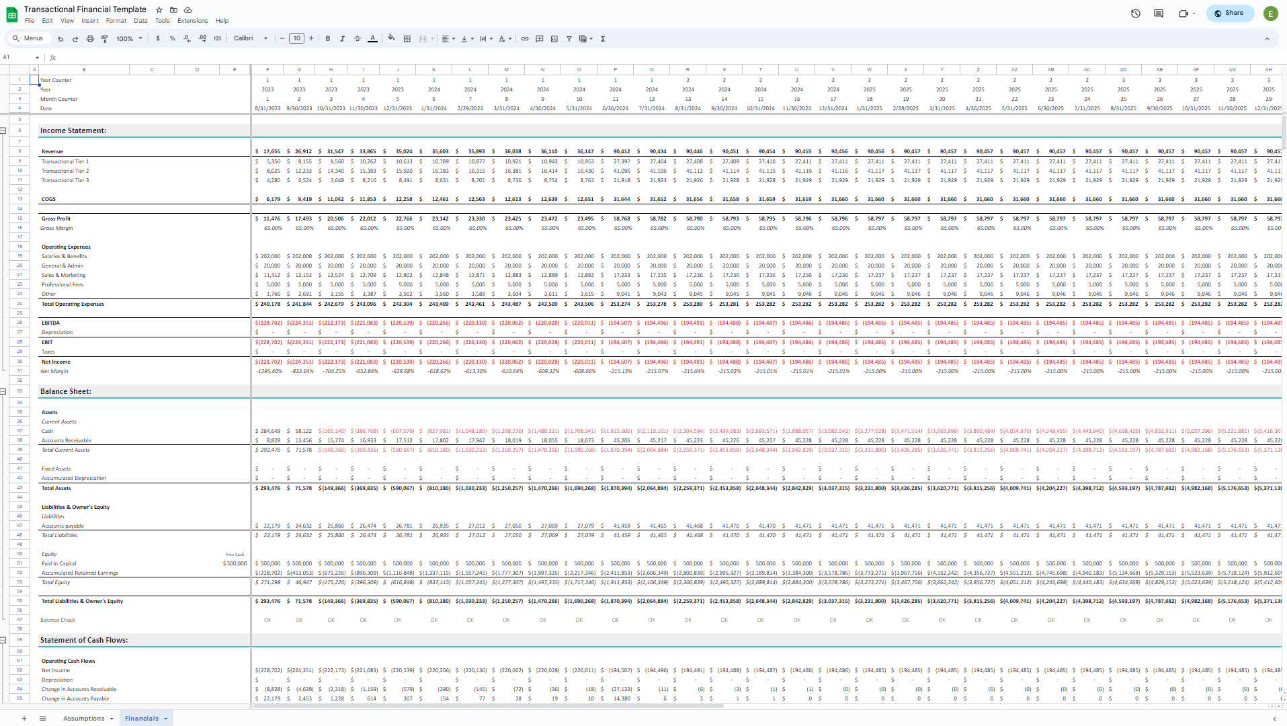Open the Functions sigma icon
The image size is (1287, 726).
tap(603, 39)
